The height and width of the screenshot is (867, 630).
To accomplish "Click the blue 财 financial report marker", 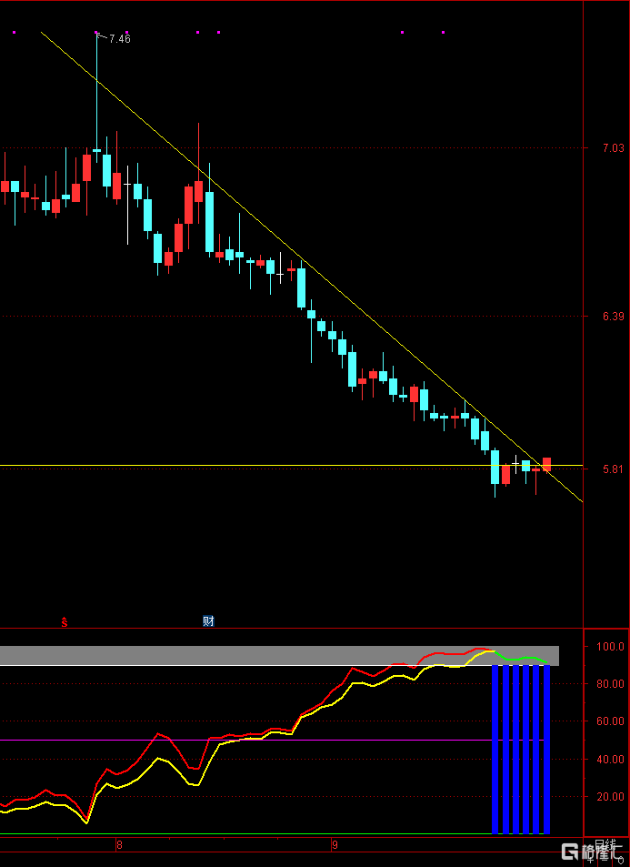I will click(x=208, y=621).
